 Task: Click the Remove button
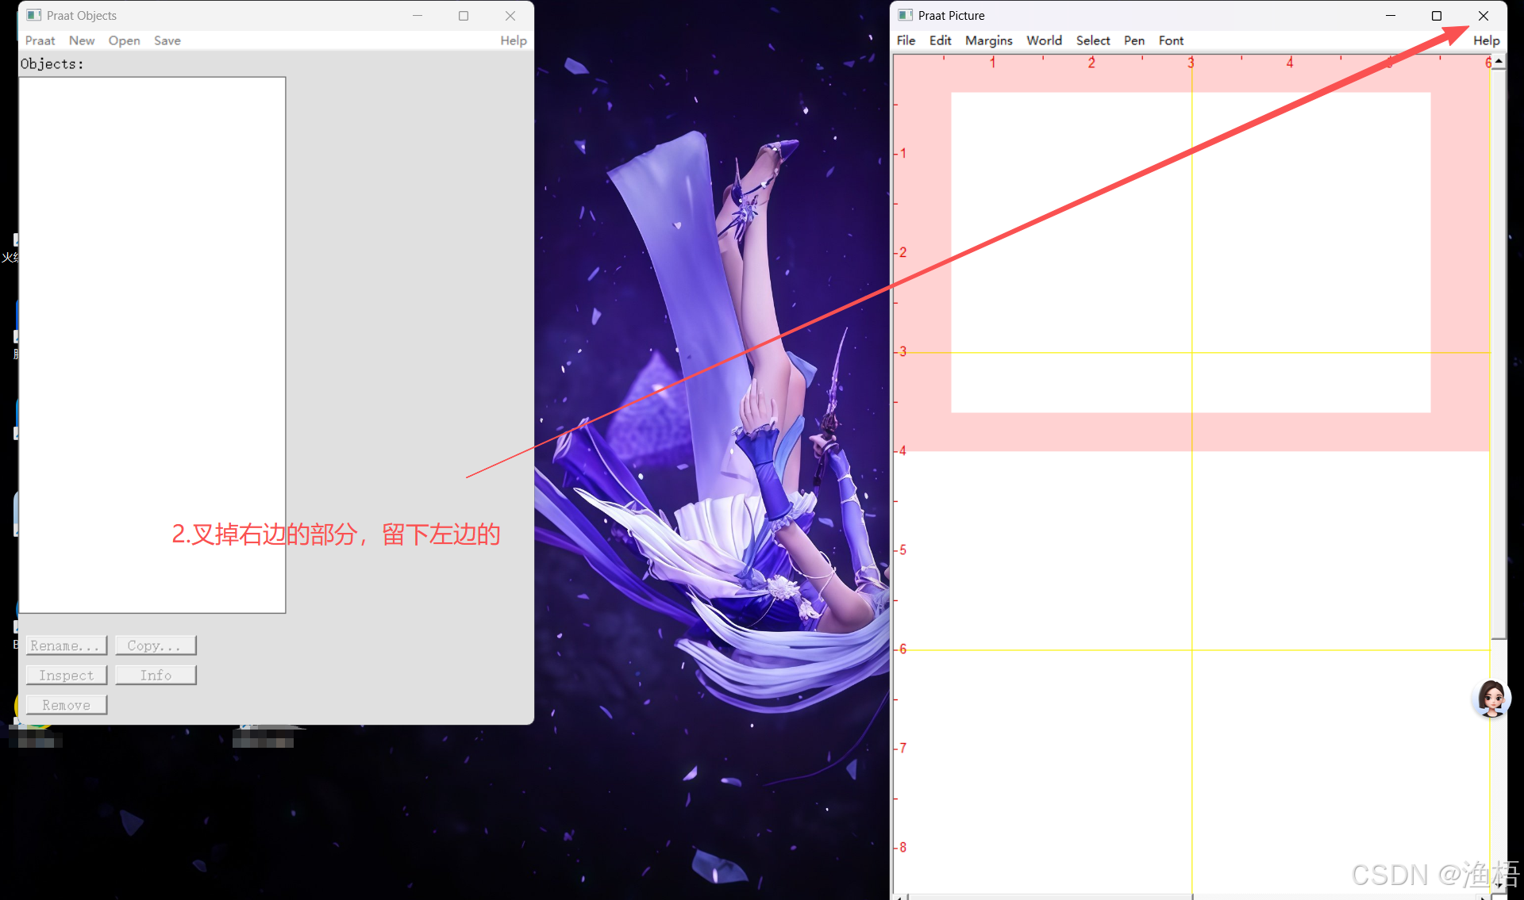pyautogui.click(x=66, y=705)
